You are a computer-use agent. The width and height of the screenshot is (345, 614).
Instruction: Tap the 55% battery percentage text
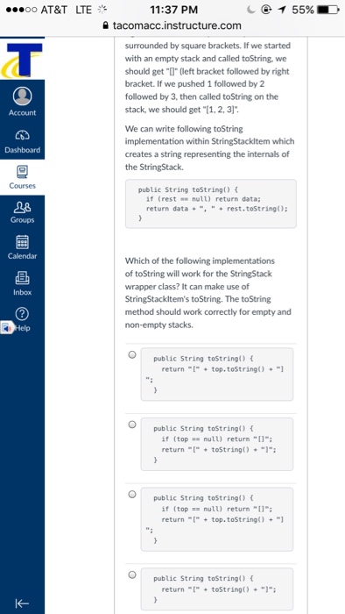(x=303, y=10)
